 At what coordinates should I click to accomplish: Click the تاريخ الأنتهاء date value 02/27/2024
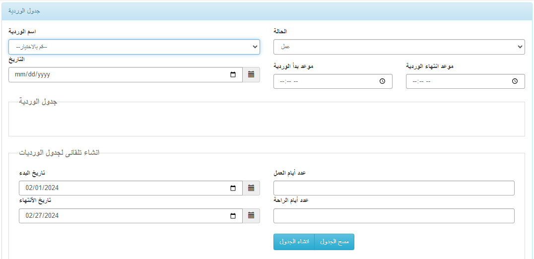tap(42, 215)
